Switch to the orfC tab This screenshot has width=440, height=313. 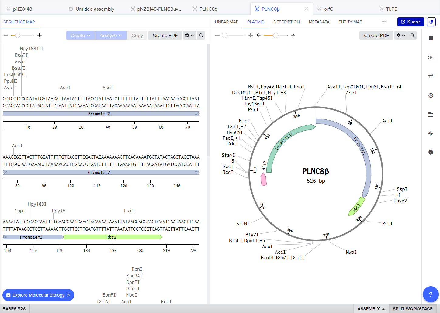coord(325,9)
